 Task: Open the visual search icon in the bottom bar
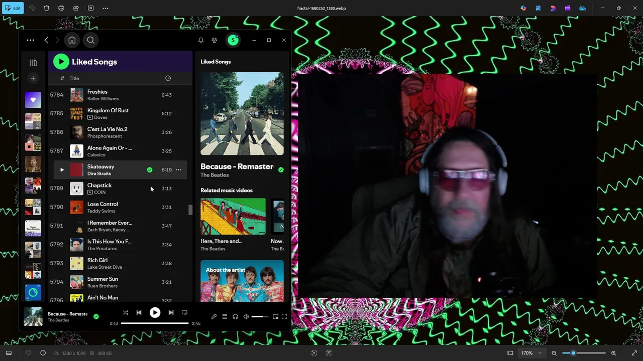(x=314, y=353)
